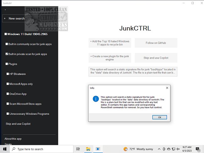Screen dimensions: 204x153
Task: Uncheck Built-in private scan for junk apps
Action: (x=7, y=54)
